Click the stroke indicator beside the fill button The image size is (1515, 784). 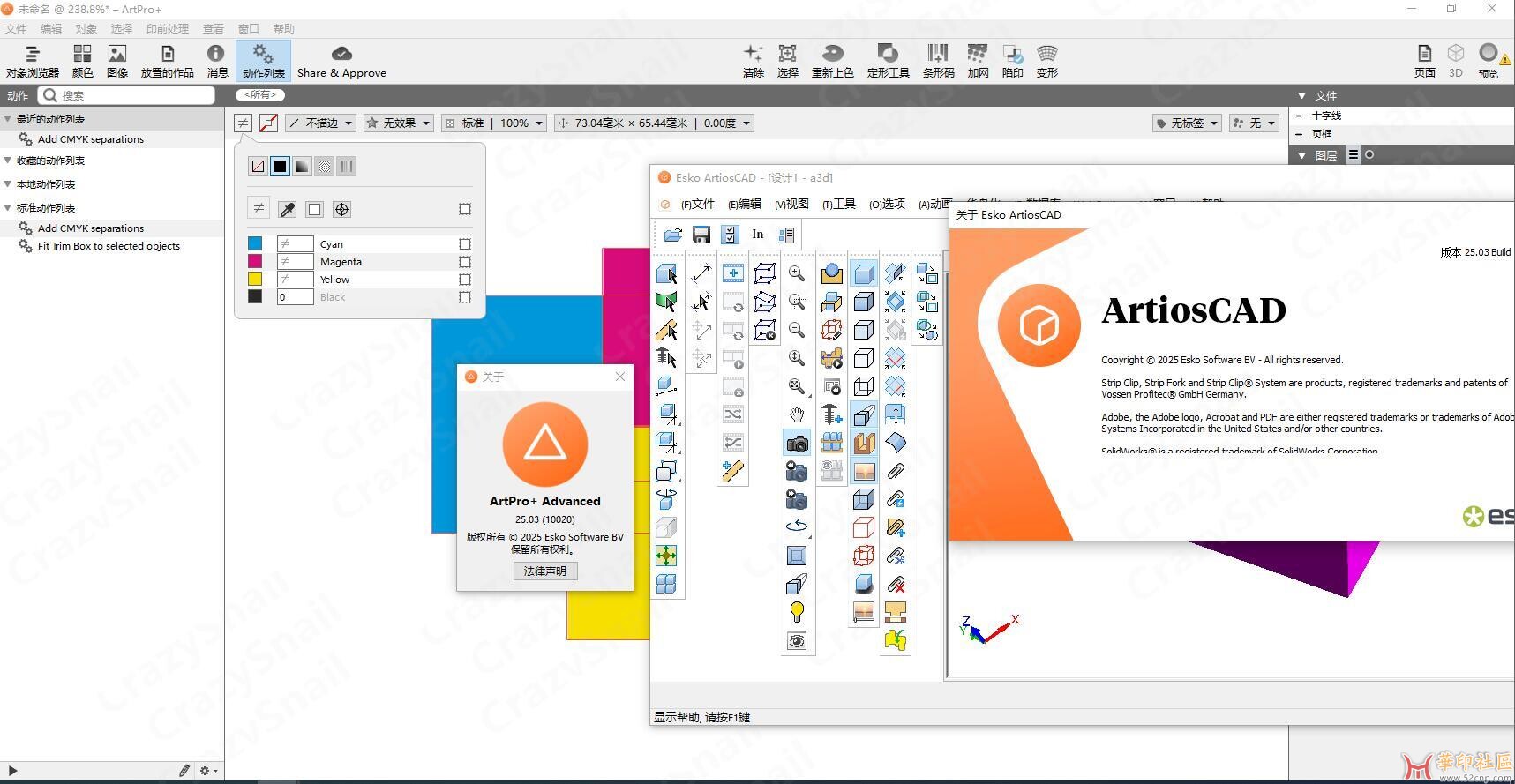268,123
